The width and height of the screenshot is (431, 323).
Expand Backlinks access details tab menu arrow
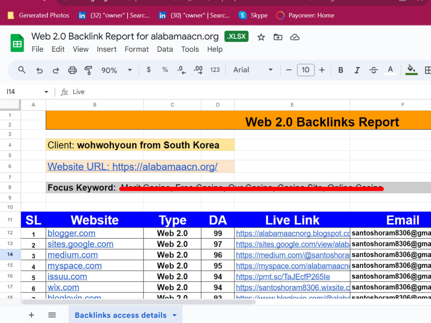[x=175, y=315]
